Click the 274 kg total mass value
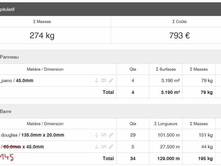221x166 pixels. [x=42, y=36]
